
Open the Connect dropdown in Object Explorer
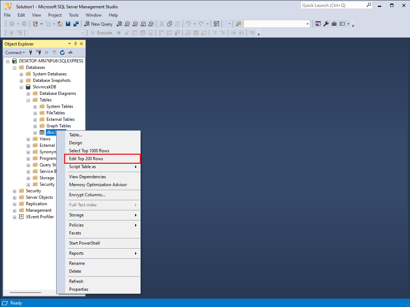(x=15, y=52)
